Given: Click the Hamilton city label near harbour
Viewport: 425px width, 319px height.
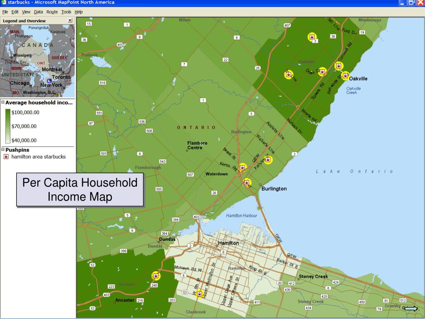Looking at the screenshot, I should (229, 243).
